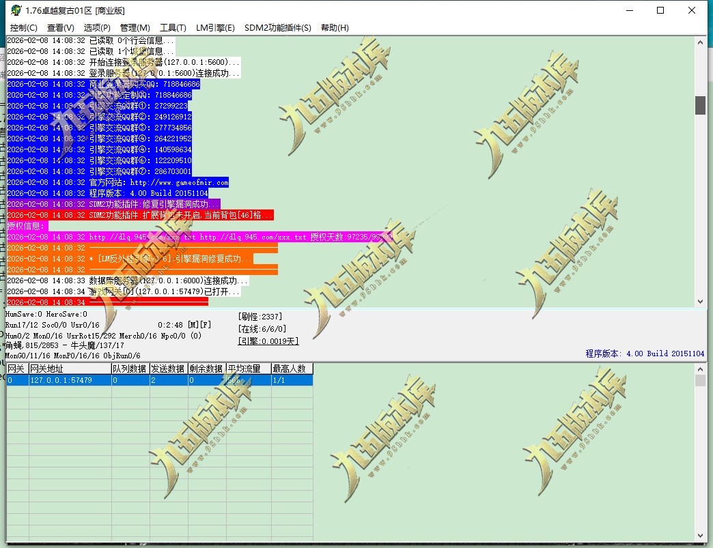Click the 网关地址 column header

click(x=70, y=369)
